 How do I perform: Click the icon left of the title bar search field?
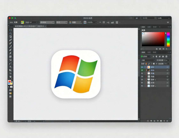137,18
